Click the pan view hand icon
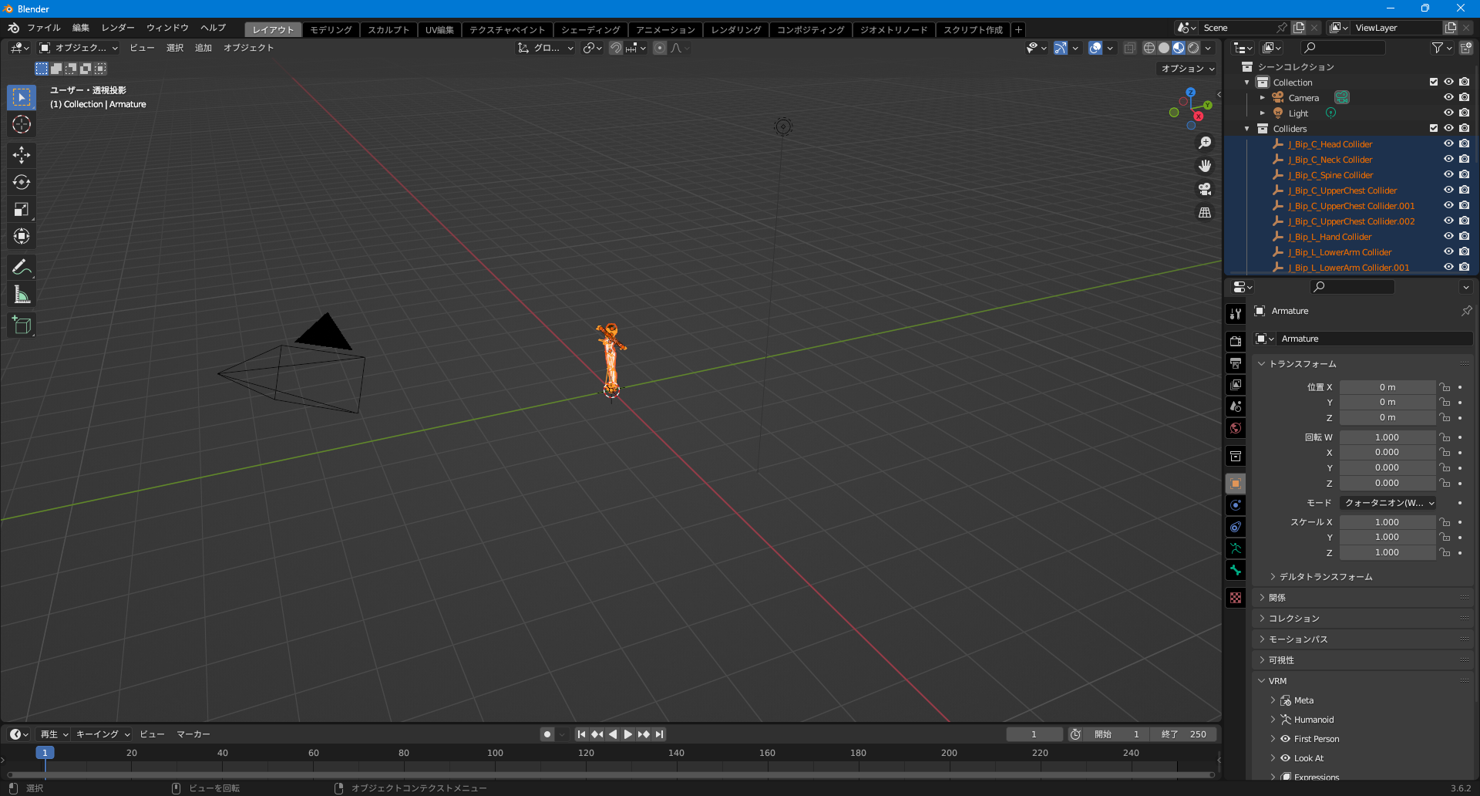This screenshot has width=1480, height=796. (1205, 166)
